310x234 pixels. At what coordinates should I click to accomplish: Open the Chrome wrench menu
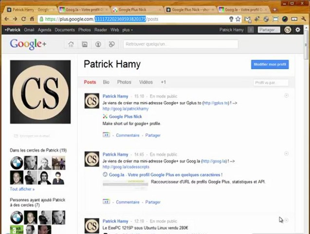pyautogui.click(x=304, y=19)
